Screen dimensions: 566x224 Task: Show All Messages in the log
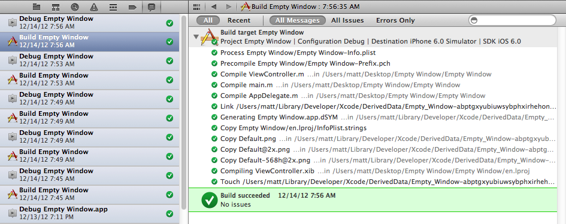click(x=298, y=20)
